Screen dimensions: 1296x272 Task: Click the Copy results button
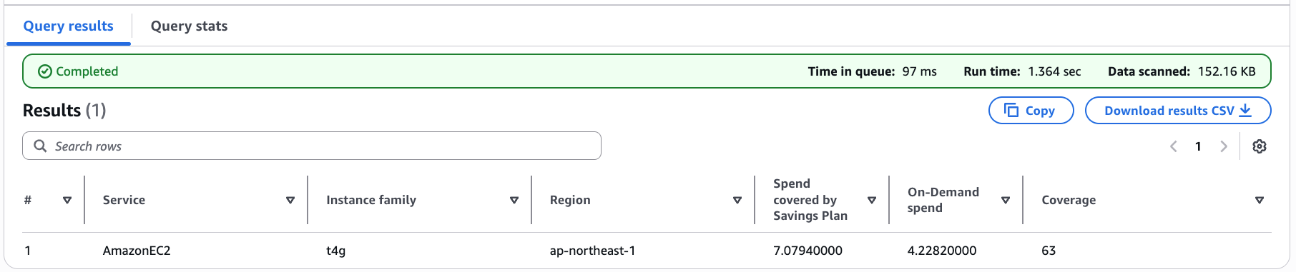click(1031, 111)
